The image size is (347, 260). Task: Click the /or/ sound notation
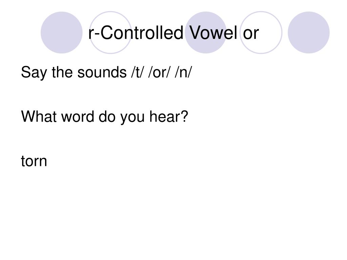[159, 72]
